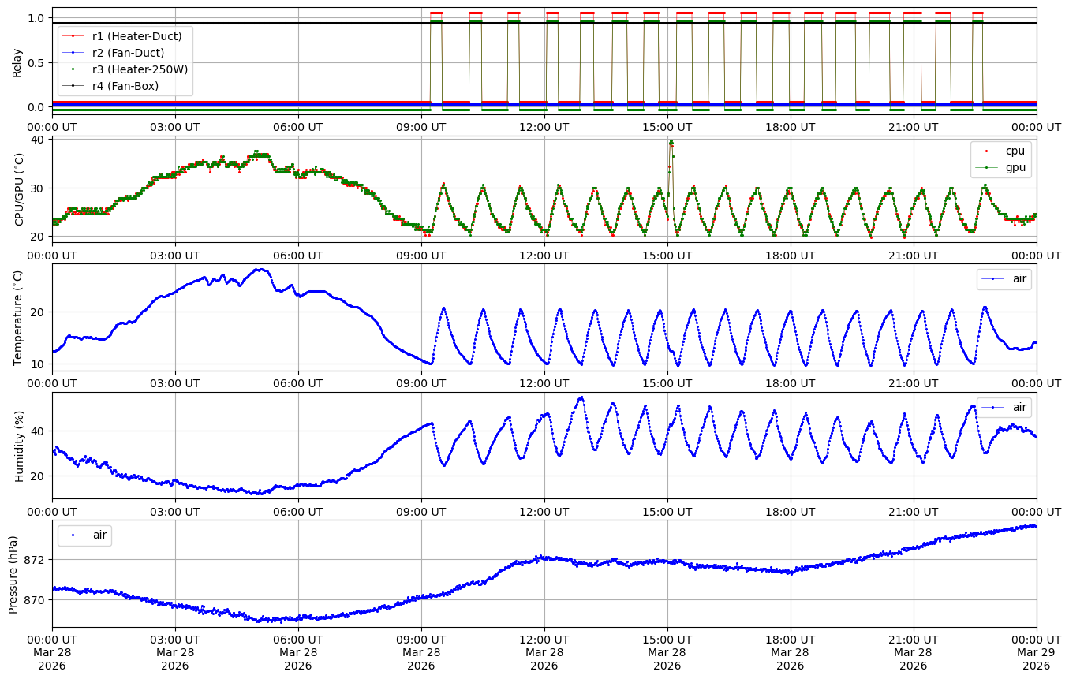The image size is (1069, 679).
Task: Click the cpu legend entry
Action: [x=1015, y=151]
